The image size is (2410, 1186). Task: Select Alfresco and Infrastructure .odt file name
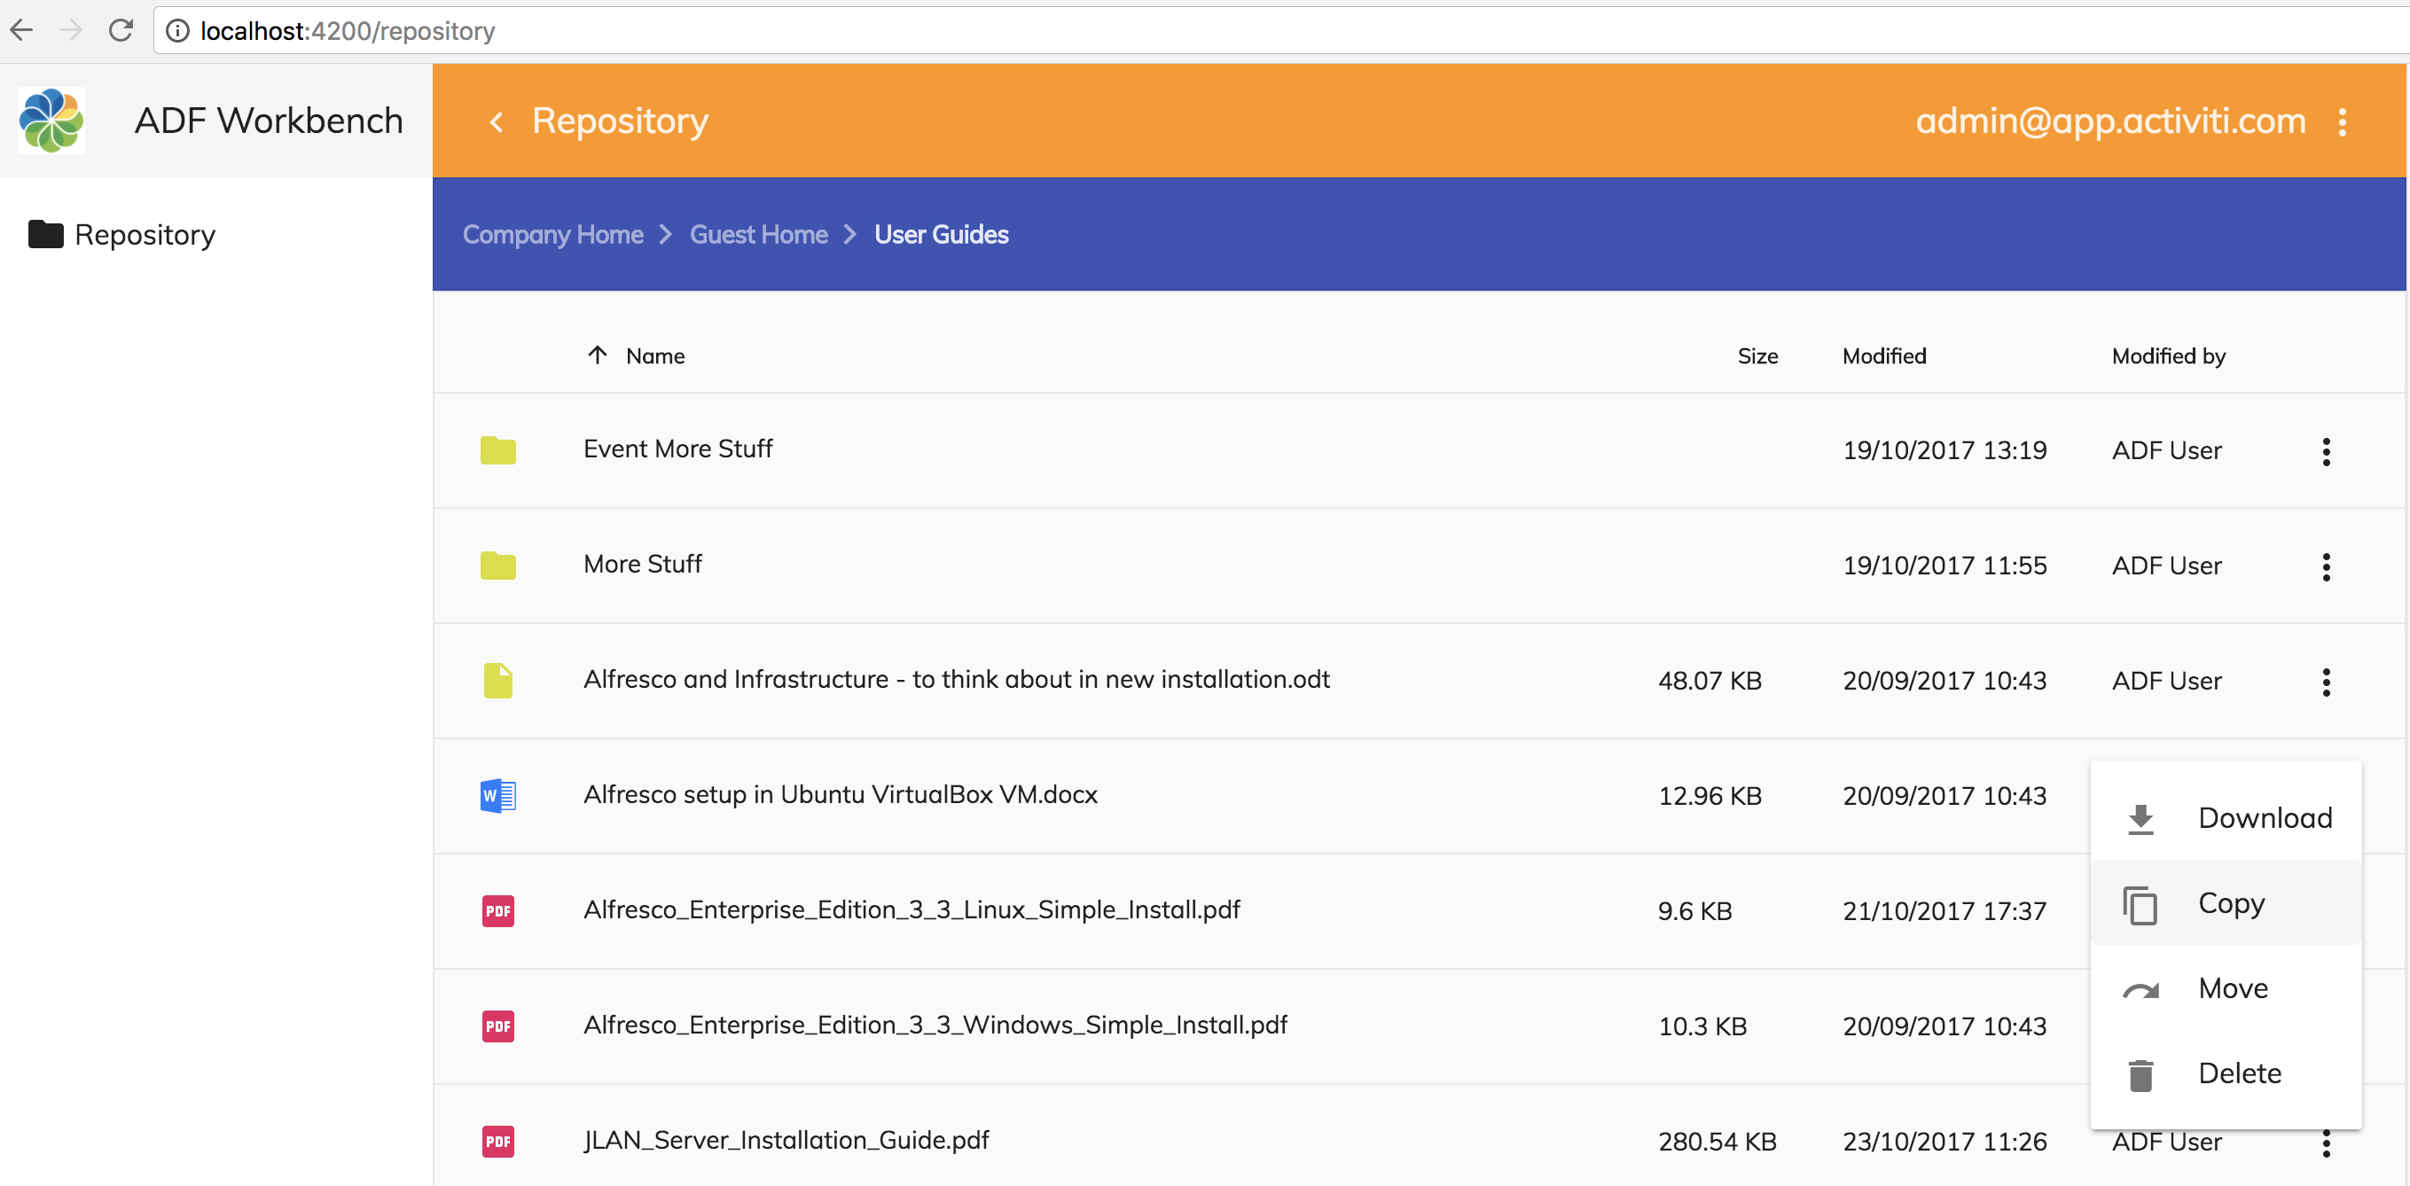[x=956, y=679]
